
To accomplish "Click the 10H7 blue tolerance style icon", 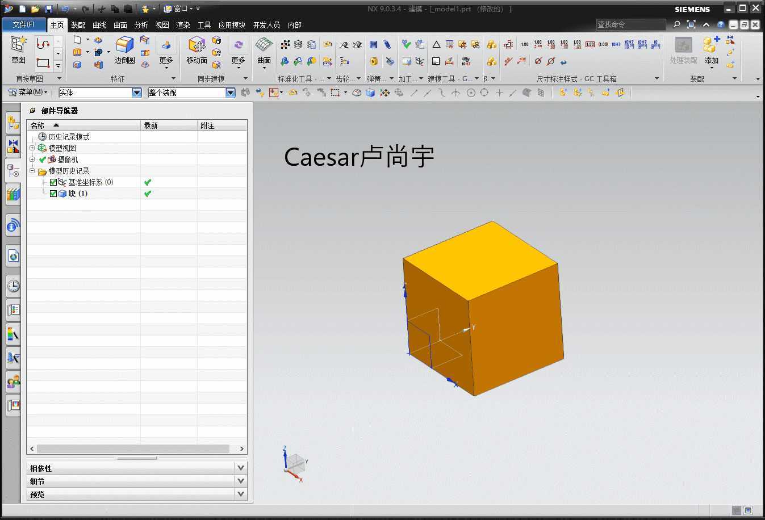I will pos(616,44).
